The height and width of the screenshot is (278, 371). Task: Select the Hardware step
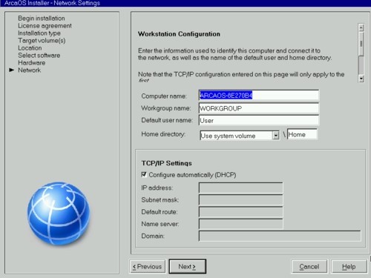tap(32, 63)
